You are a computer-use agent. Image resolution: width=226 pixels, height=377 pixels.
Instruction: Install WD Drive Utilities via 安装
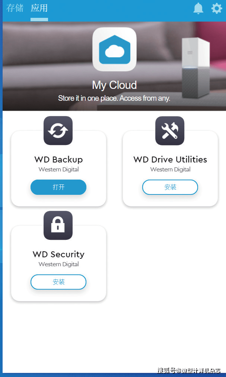point(170,187)
